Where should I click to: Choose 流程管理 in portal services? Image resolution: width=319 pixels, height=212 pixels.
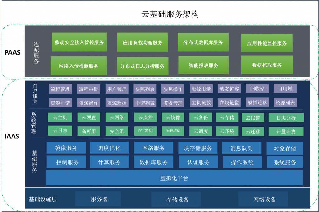click(x=60, y=89)
